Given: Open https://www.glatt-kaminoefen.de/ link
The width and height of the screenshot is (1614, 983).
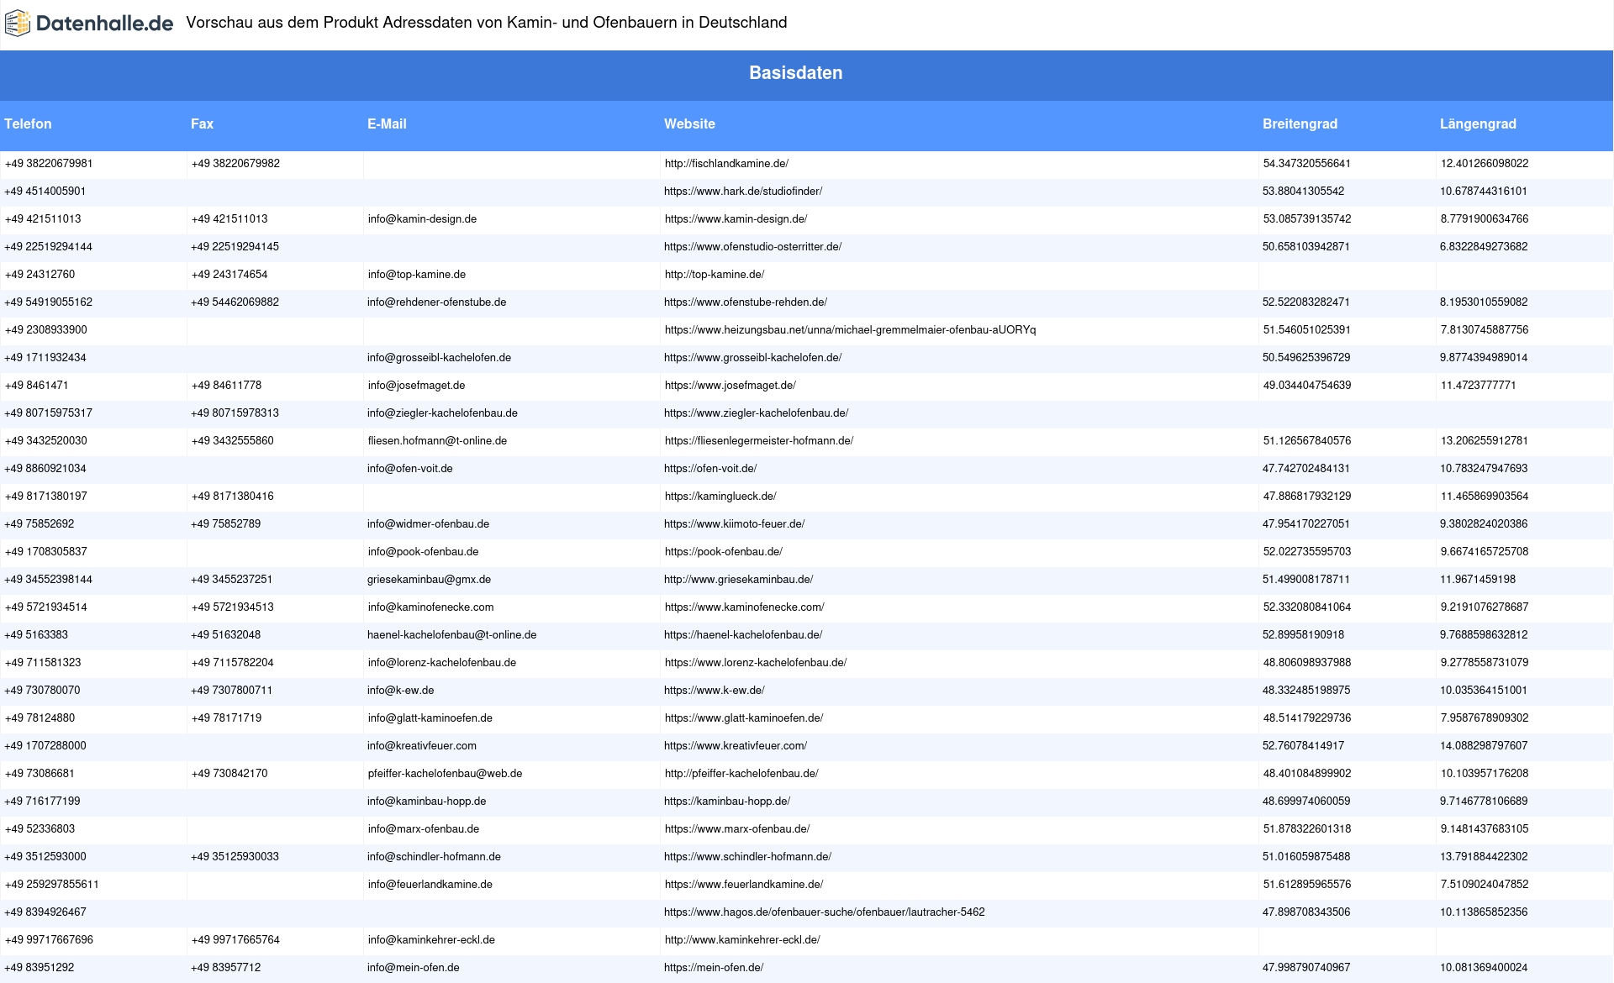Looking at the screenshot, I should coord(743,718).
